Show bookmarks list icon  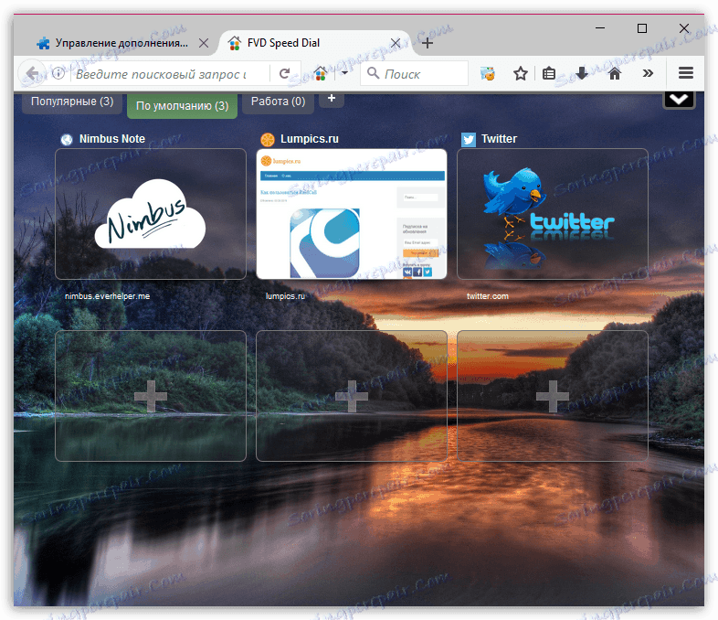click(549, 73)
